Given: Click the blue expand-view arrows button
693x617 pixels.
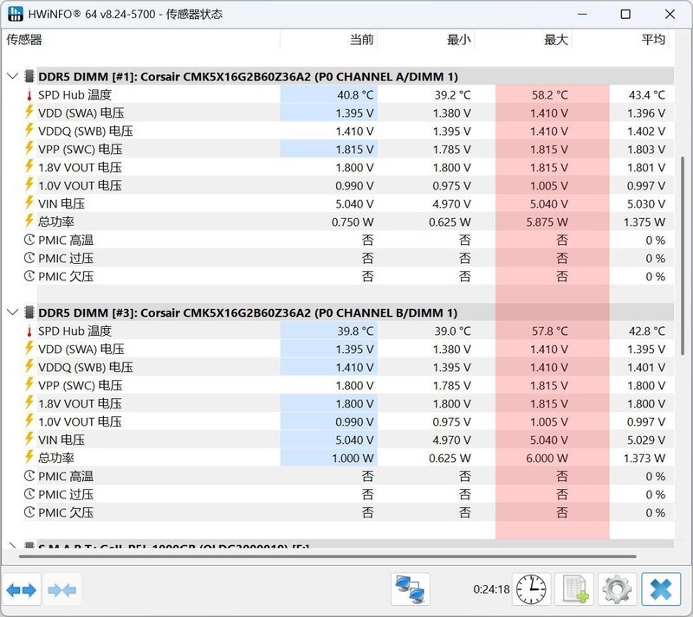Looking at the screenshot, I should tap(21, 590).
